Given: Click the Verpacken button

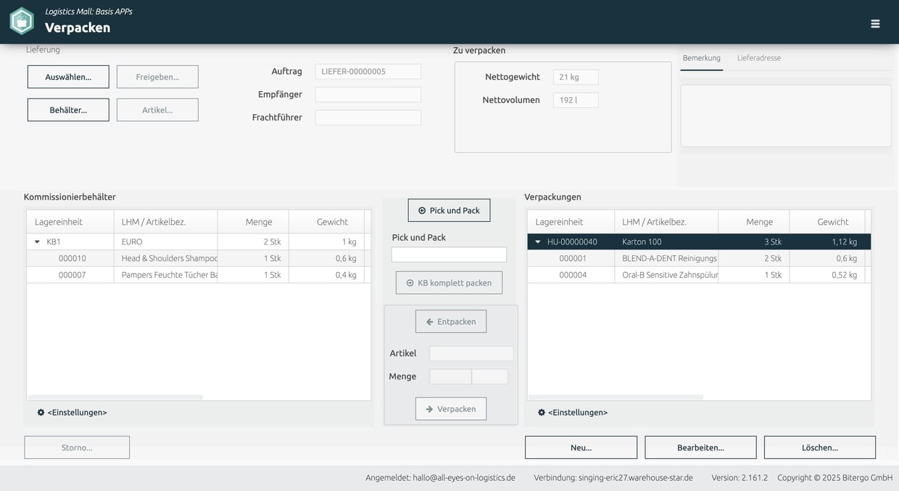Looking at the screenshot, I should tap(451, 409).
